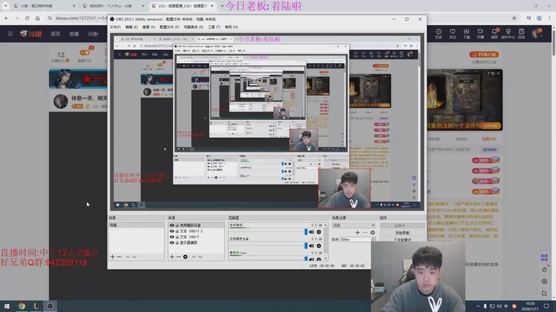
Task: Add a new scene with the plus icon
Action: click(x=113, y=257)
